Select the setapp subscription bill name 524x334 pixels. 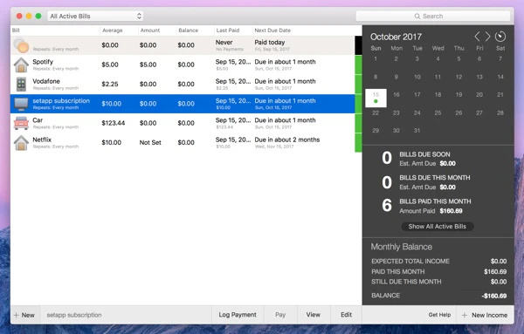click(61, 101)
